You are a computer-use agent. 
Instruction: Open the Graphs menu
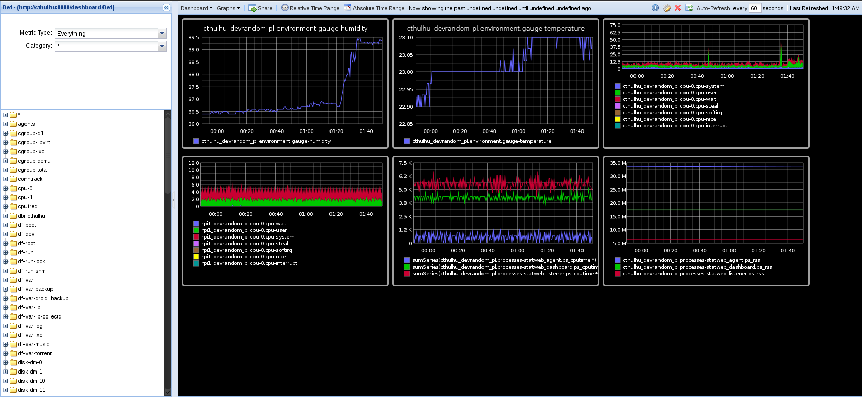coord(228,8)
